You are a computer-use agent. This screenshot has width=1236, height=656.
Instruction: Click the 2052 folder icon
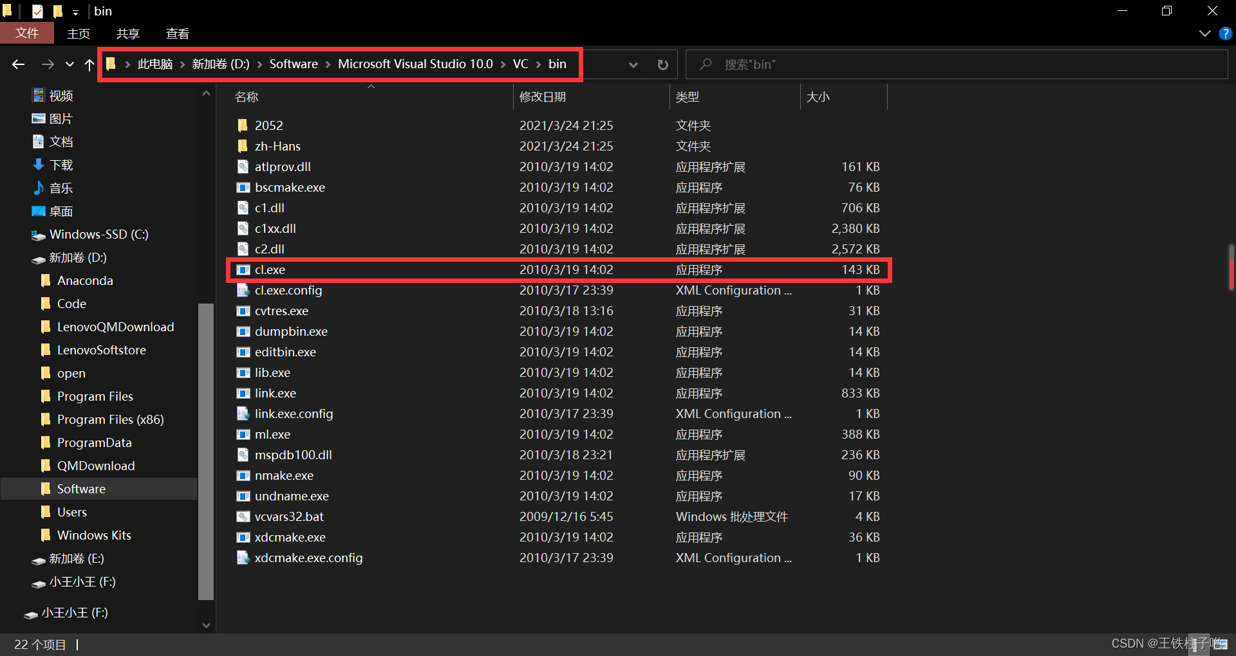click(x=243, y=125)
